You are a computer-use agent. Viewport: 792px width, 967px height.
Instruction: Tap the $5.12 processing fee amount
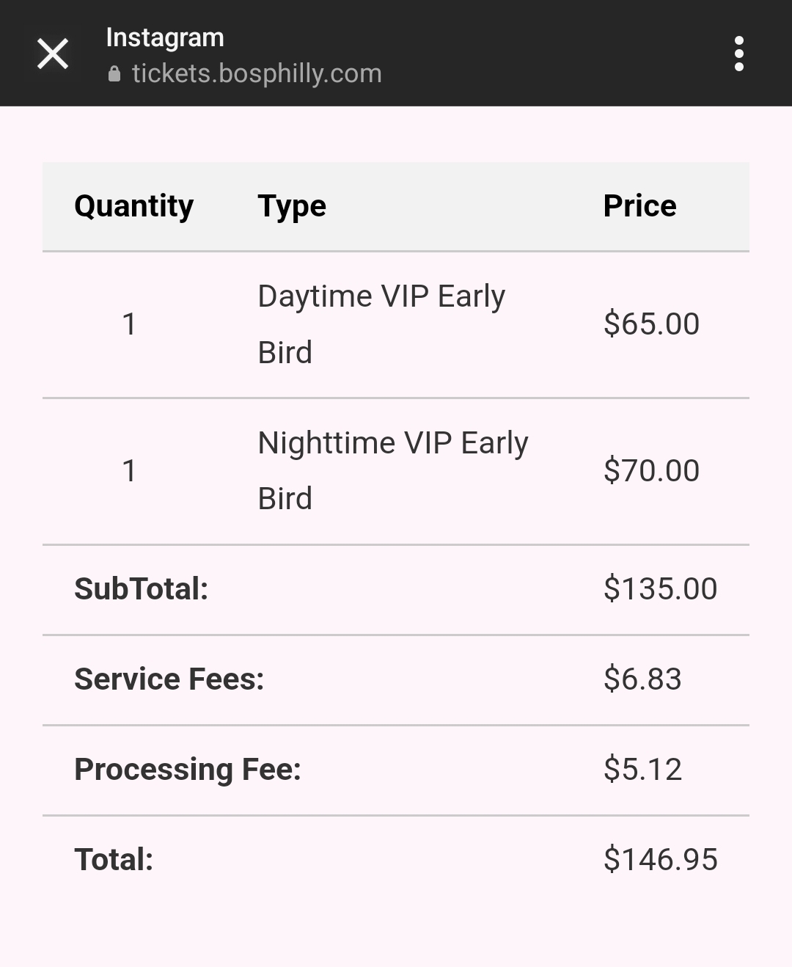pyautogui.click(x=642, y=769)
